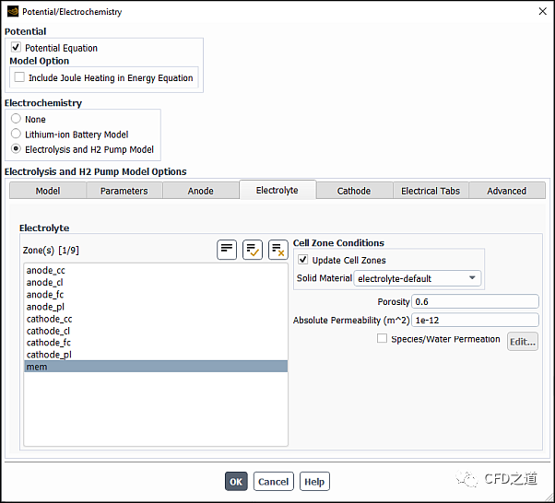
Task: Click the select all zones icon
Action: pos(253,250)
